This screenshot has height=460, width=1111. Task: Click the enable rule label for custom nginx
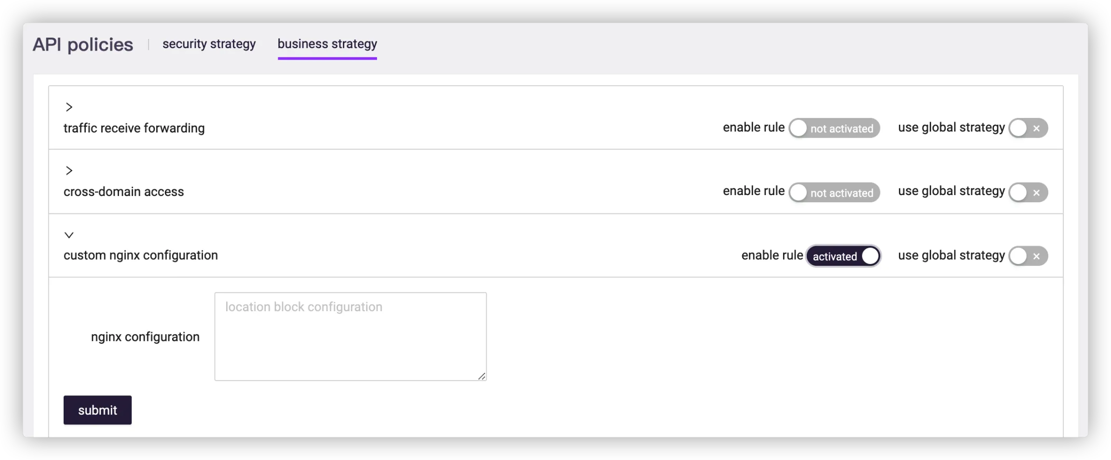(772, 255)
